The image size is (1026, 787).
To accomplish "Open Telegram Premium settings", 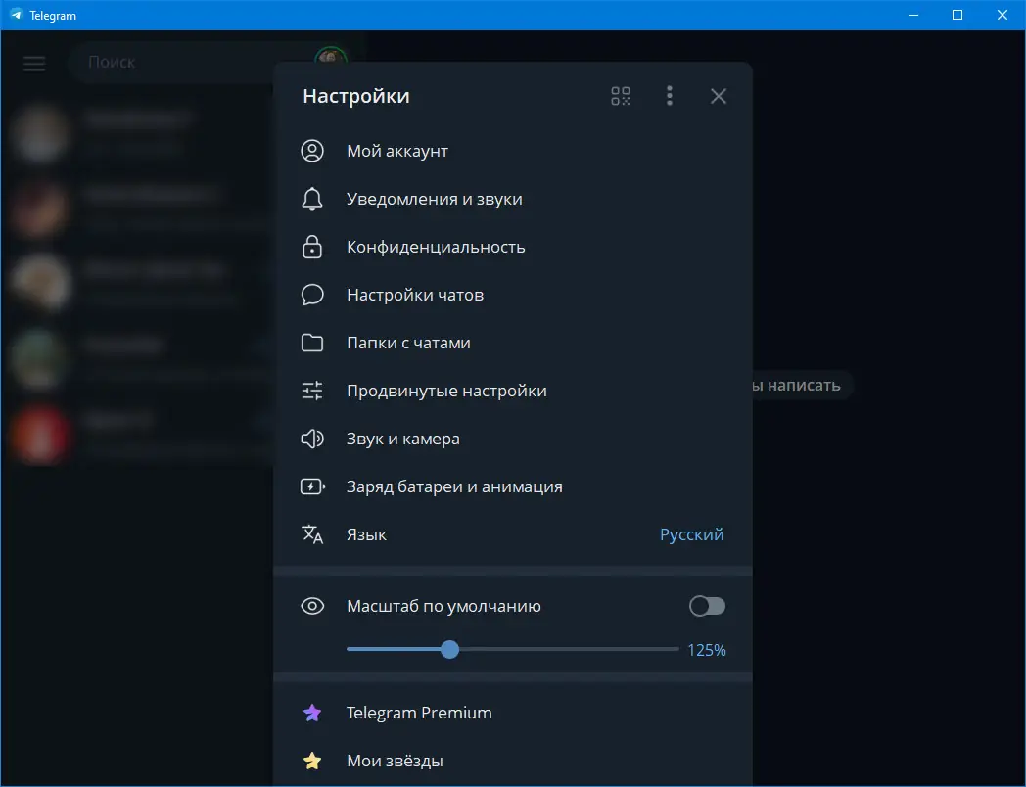I will point(419,713).
